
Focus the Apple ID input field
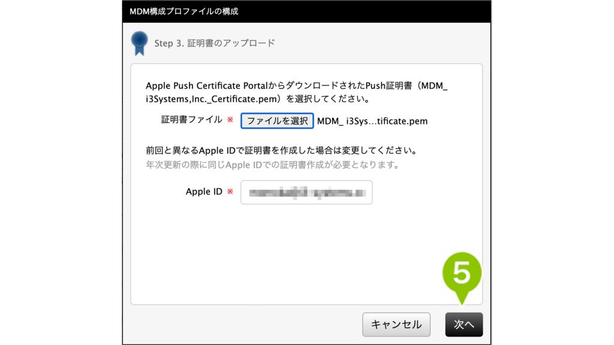pos(306,192)
